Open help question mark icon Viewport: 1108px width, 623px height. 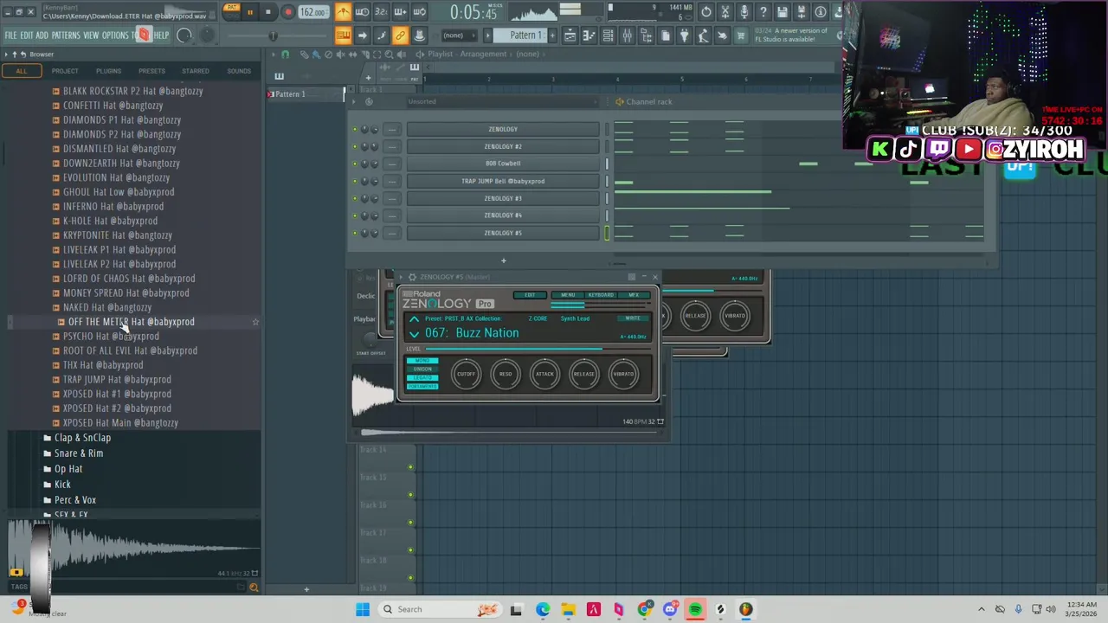click(x=763, y=12)
